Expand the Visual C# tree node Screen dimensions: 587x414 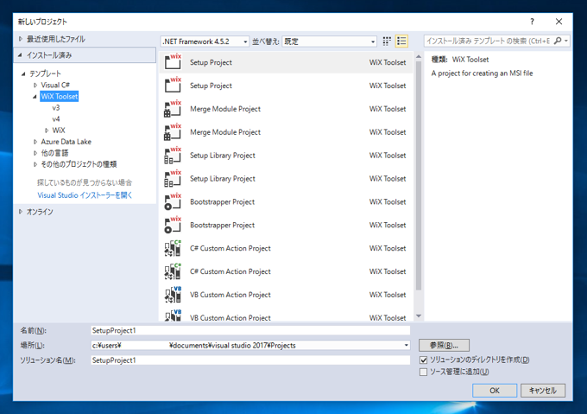click(35, 85)
